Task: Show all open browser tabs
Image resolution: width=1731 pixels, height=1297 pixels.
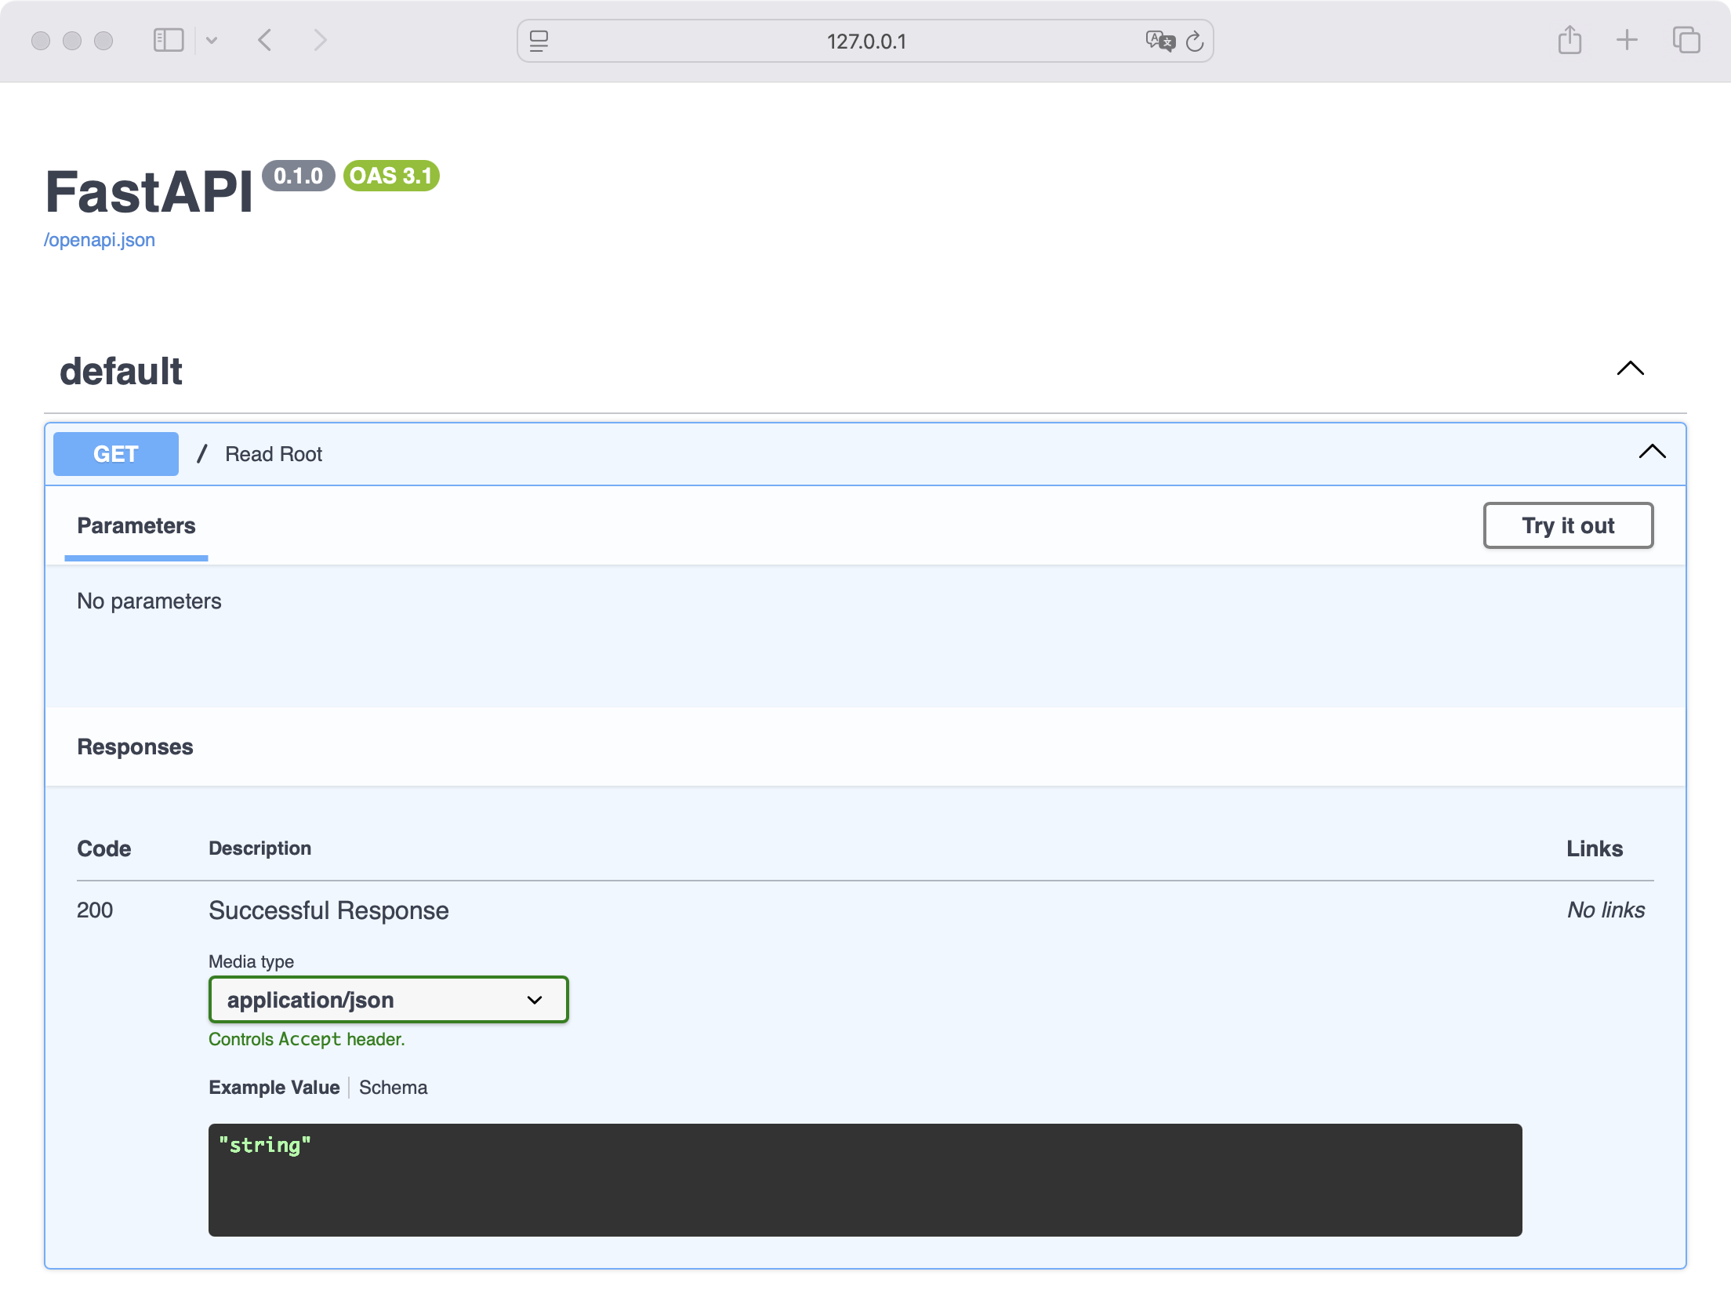Action: click(1685, 40)
